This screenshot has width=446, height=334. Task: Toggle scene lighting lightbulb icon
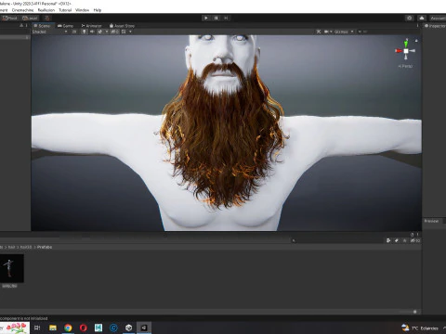point(84,32)
